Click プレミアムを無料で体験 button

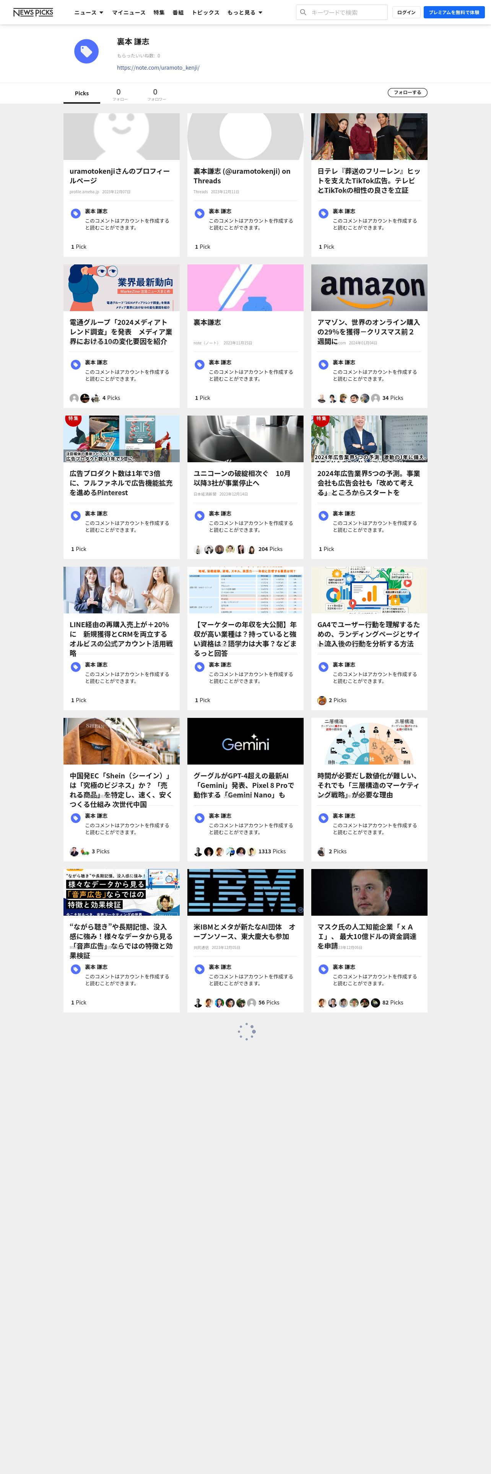454,12
